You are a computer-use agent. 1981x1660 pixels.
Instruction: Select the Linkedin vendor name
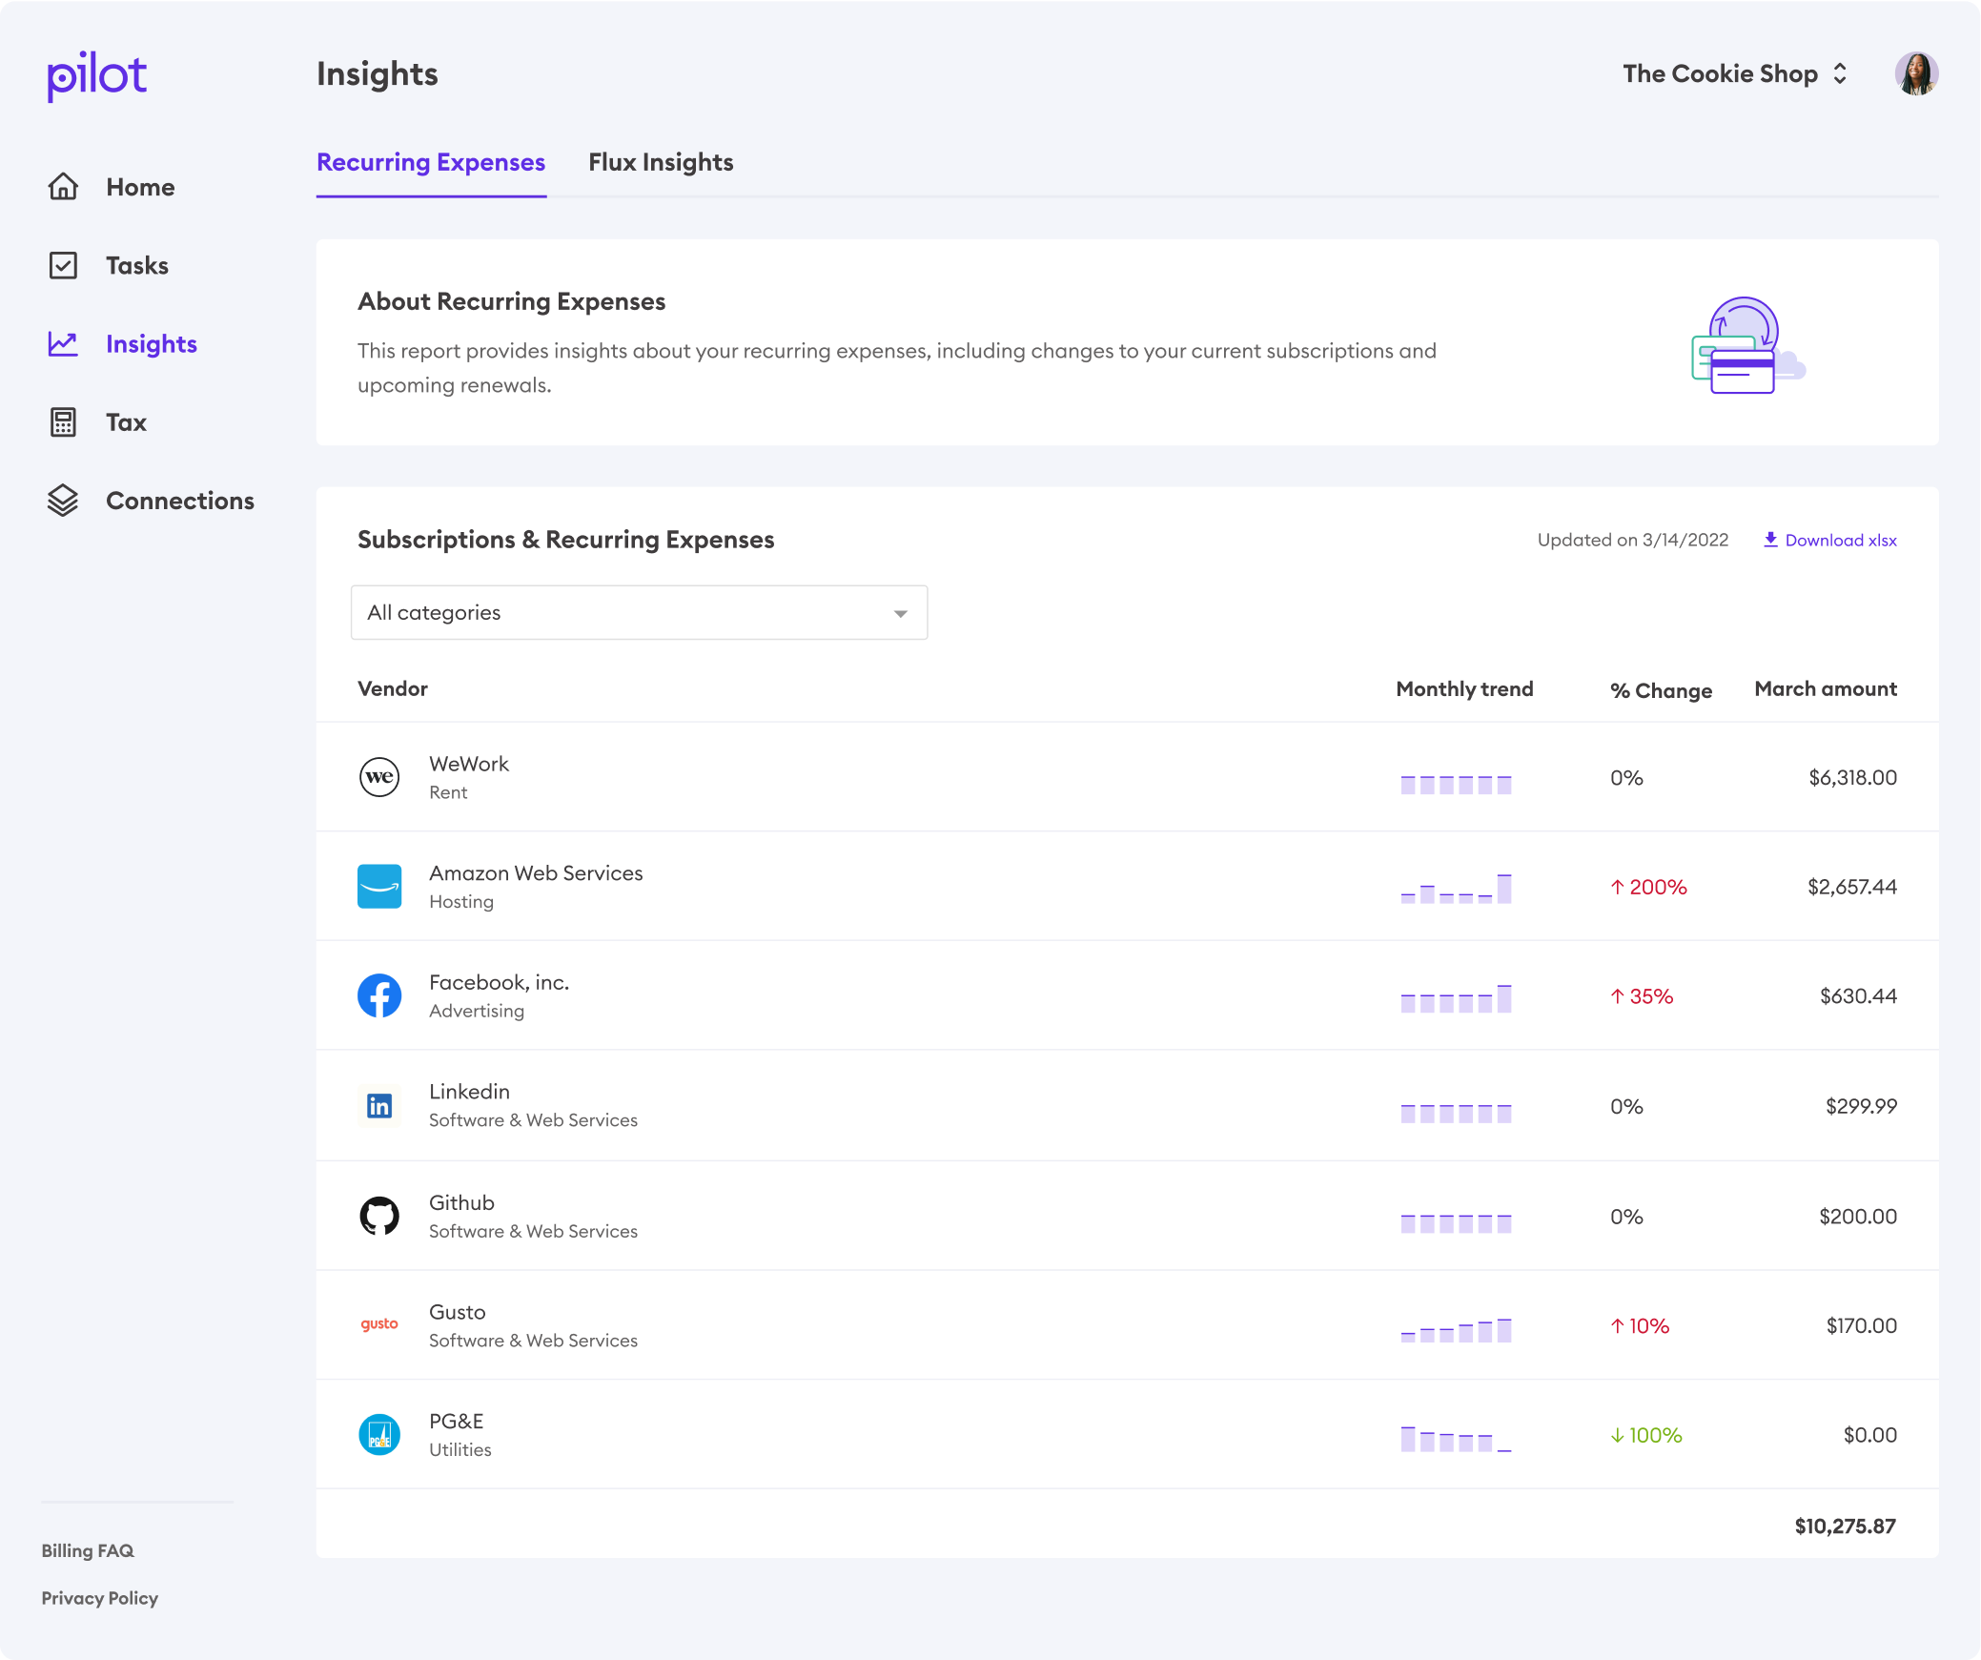(469, 1092)
